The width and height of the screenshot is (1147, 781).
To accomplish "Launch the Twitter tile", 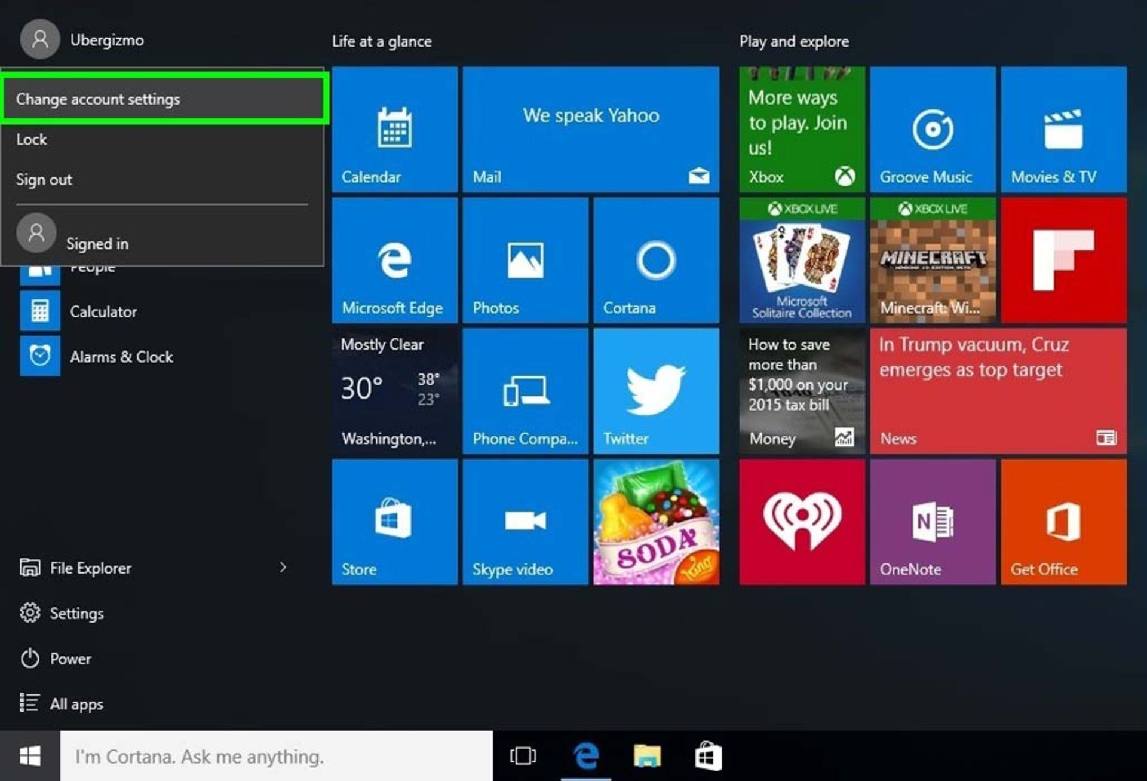I will tap(656, 391).
